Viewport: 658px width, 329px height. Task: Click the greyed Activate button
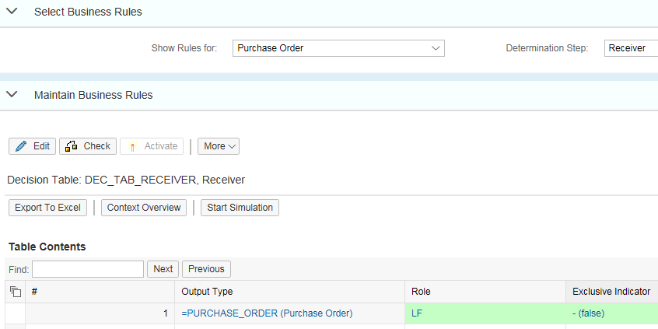coord(152,146)
